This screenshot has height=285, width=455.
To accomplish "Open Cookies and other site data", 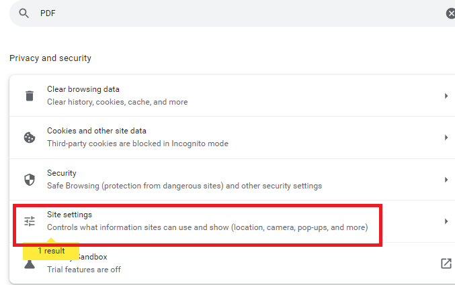I will [137, 137].
